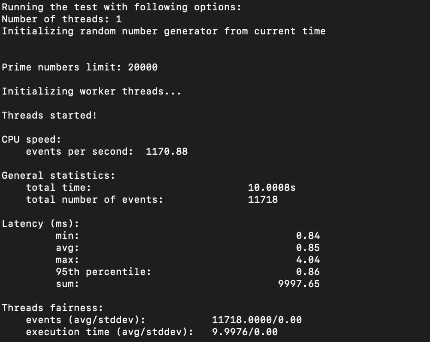
Task: Click the min latency value 0.84
Action: pyautogui.click(x=308, y=236)
